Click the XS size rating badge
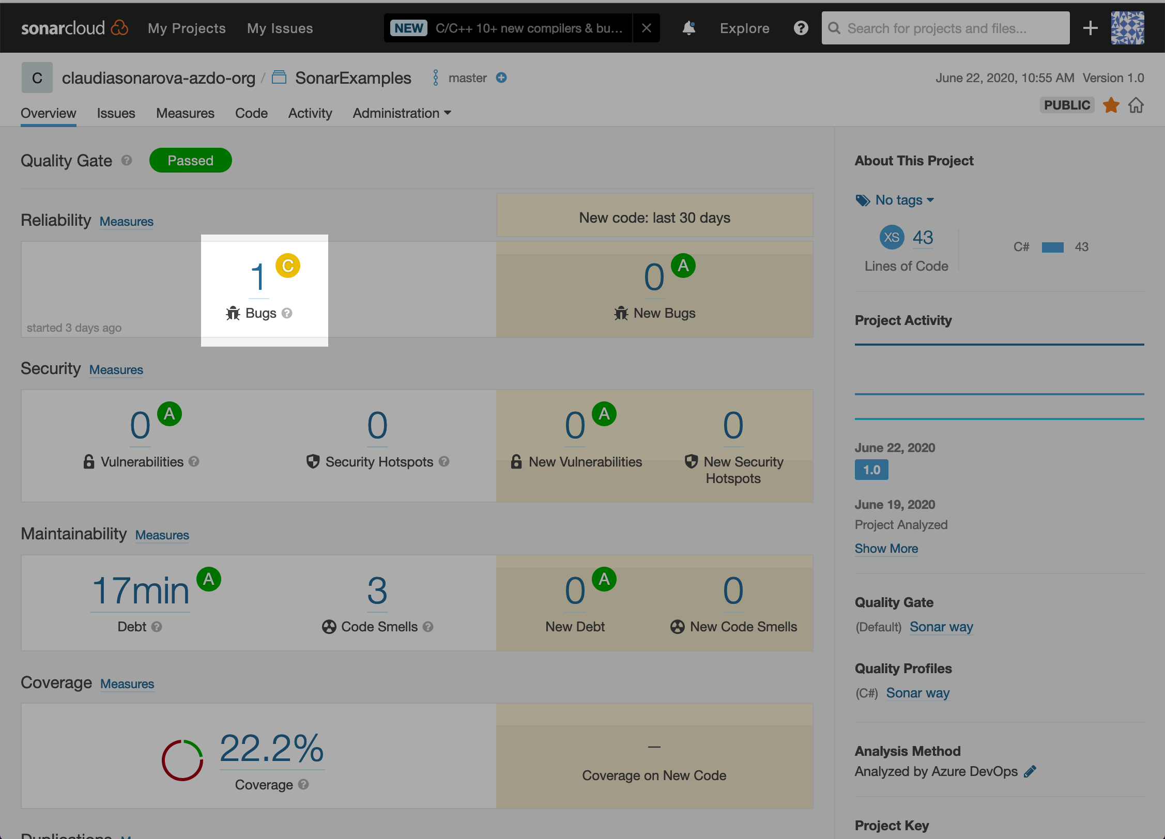The width and height of the screenshot is (1165, 839). pos(892,237)
